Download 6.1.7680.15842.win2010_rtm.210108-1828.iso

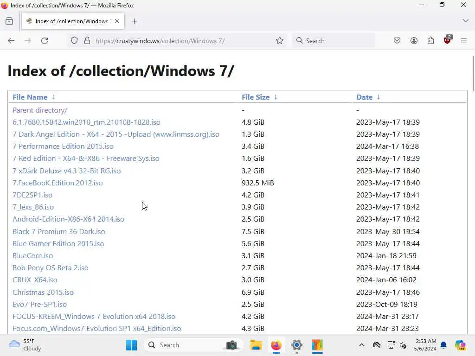click(x=86, y=122)
